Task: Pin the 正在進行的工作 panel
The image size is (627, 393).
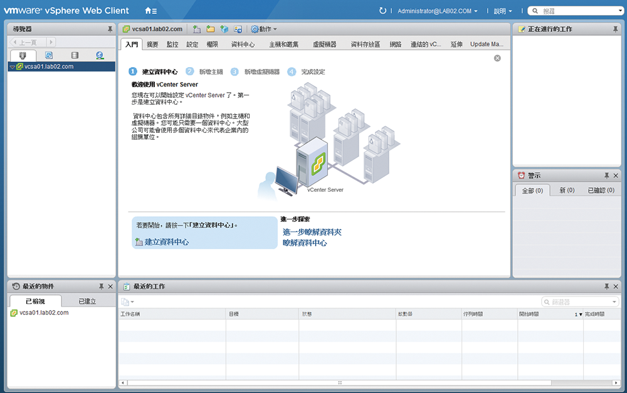Action: pyautogui.click(x=616, y=29)
